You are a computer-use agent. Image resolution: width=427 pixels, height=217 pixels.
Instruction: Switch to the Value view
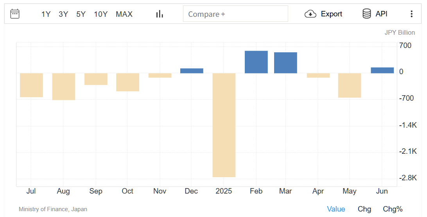tap(336, 209)
